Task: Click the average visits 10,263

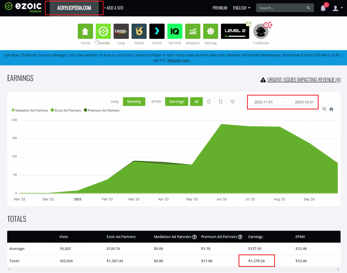Action: [x=65, y=249]
